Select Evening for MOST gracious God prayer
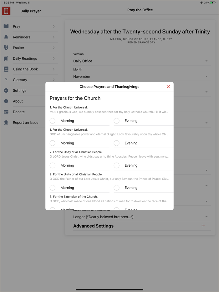 pos(117,121)
